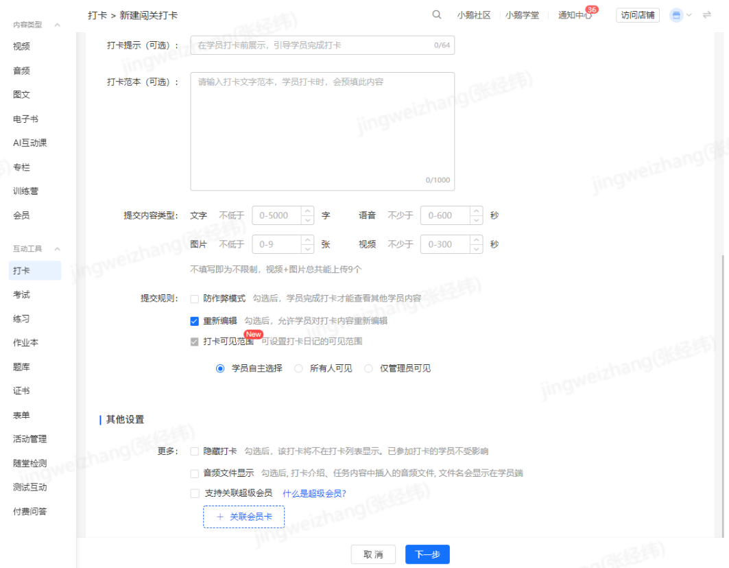Screen dimensions: 729x568
Task: Increase the text minimum character stepper
Action: point(307,211)
